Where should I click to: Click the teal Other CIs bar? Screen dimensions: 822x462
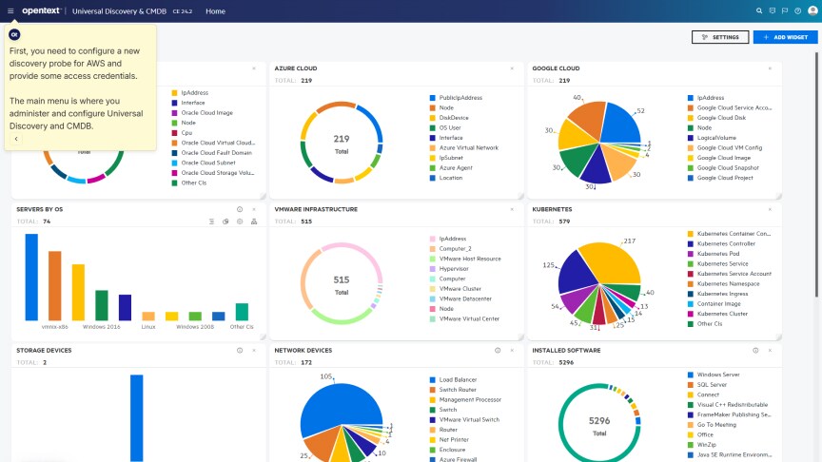coord(242,312)
